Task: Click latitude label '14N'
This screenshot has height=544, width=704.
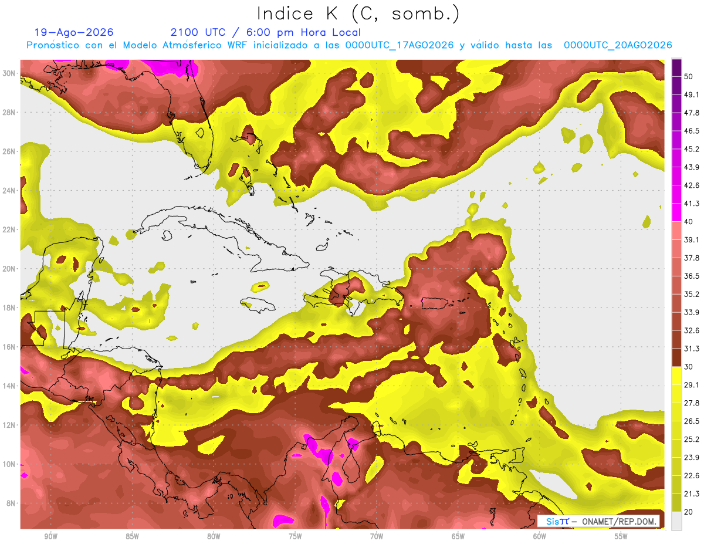Action: (x=10, y=386)
